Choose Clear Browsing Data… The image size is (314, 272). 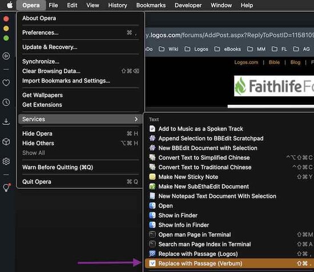[x=80, y=71]
